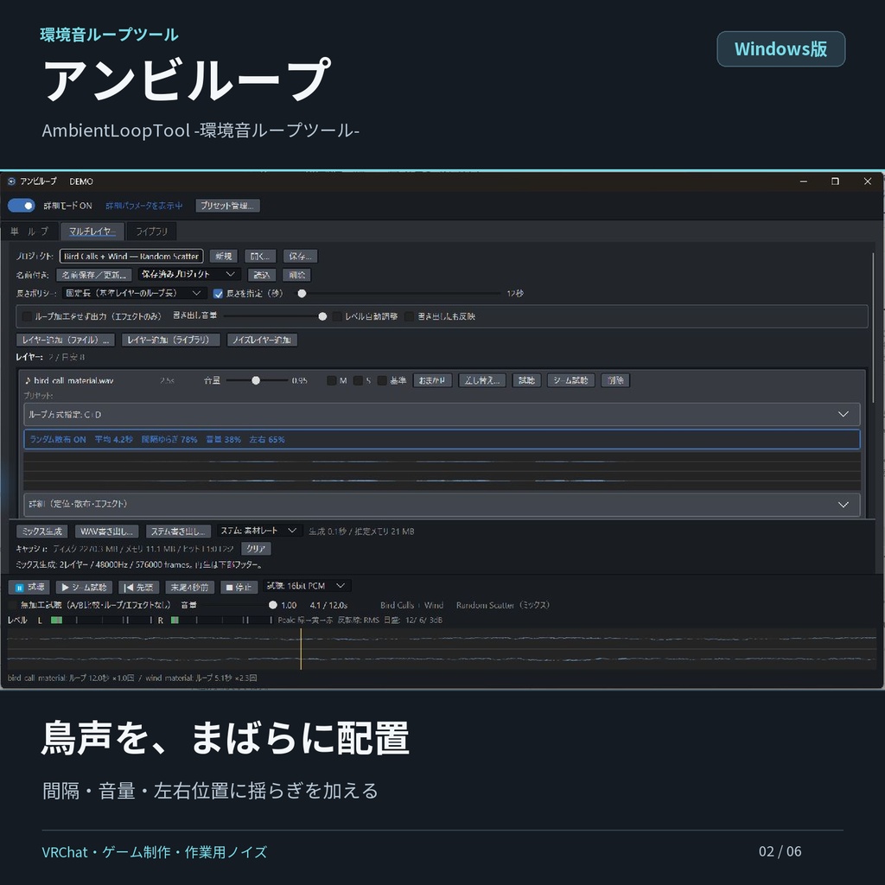Image resolution: width=885 pixels, height=885 pixels.
Task: Open the 固定長 length policy dropdown
Action: 133,293
